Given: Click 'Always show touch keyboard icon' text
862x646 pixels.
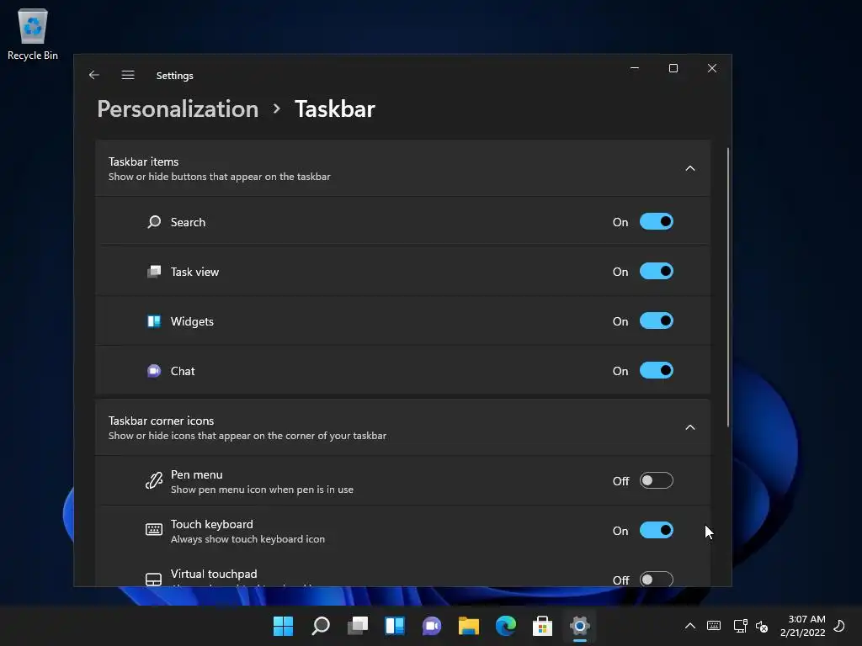Looking at the screenshot, I should click(247, 539).
